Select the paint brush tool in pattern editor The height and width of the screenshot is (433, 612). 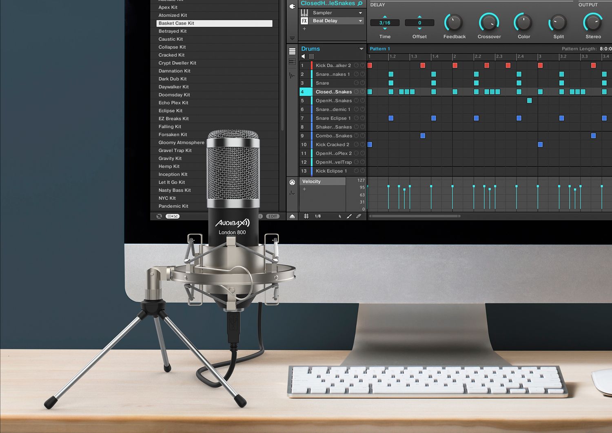[349, 216]
